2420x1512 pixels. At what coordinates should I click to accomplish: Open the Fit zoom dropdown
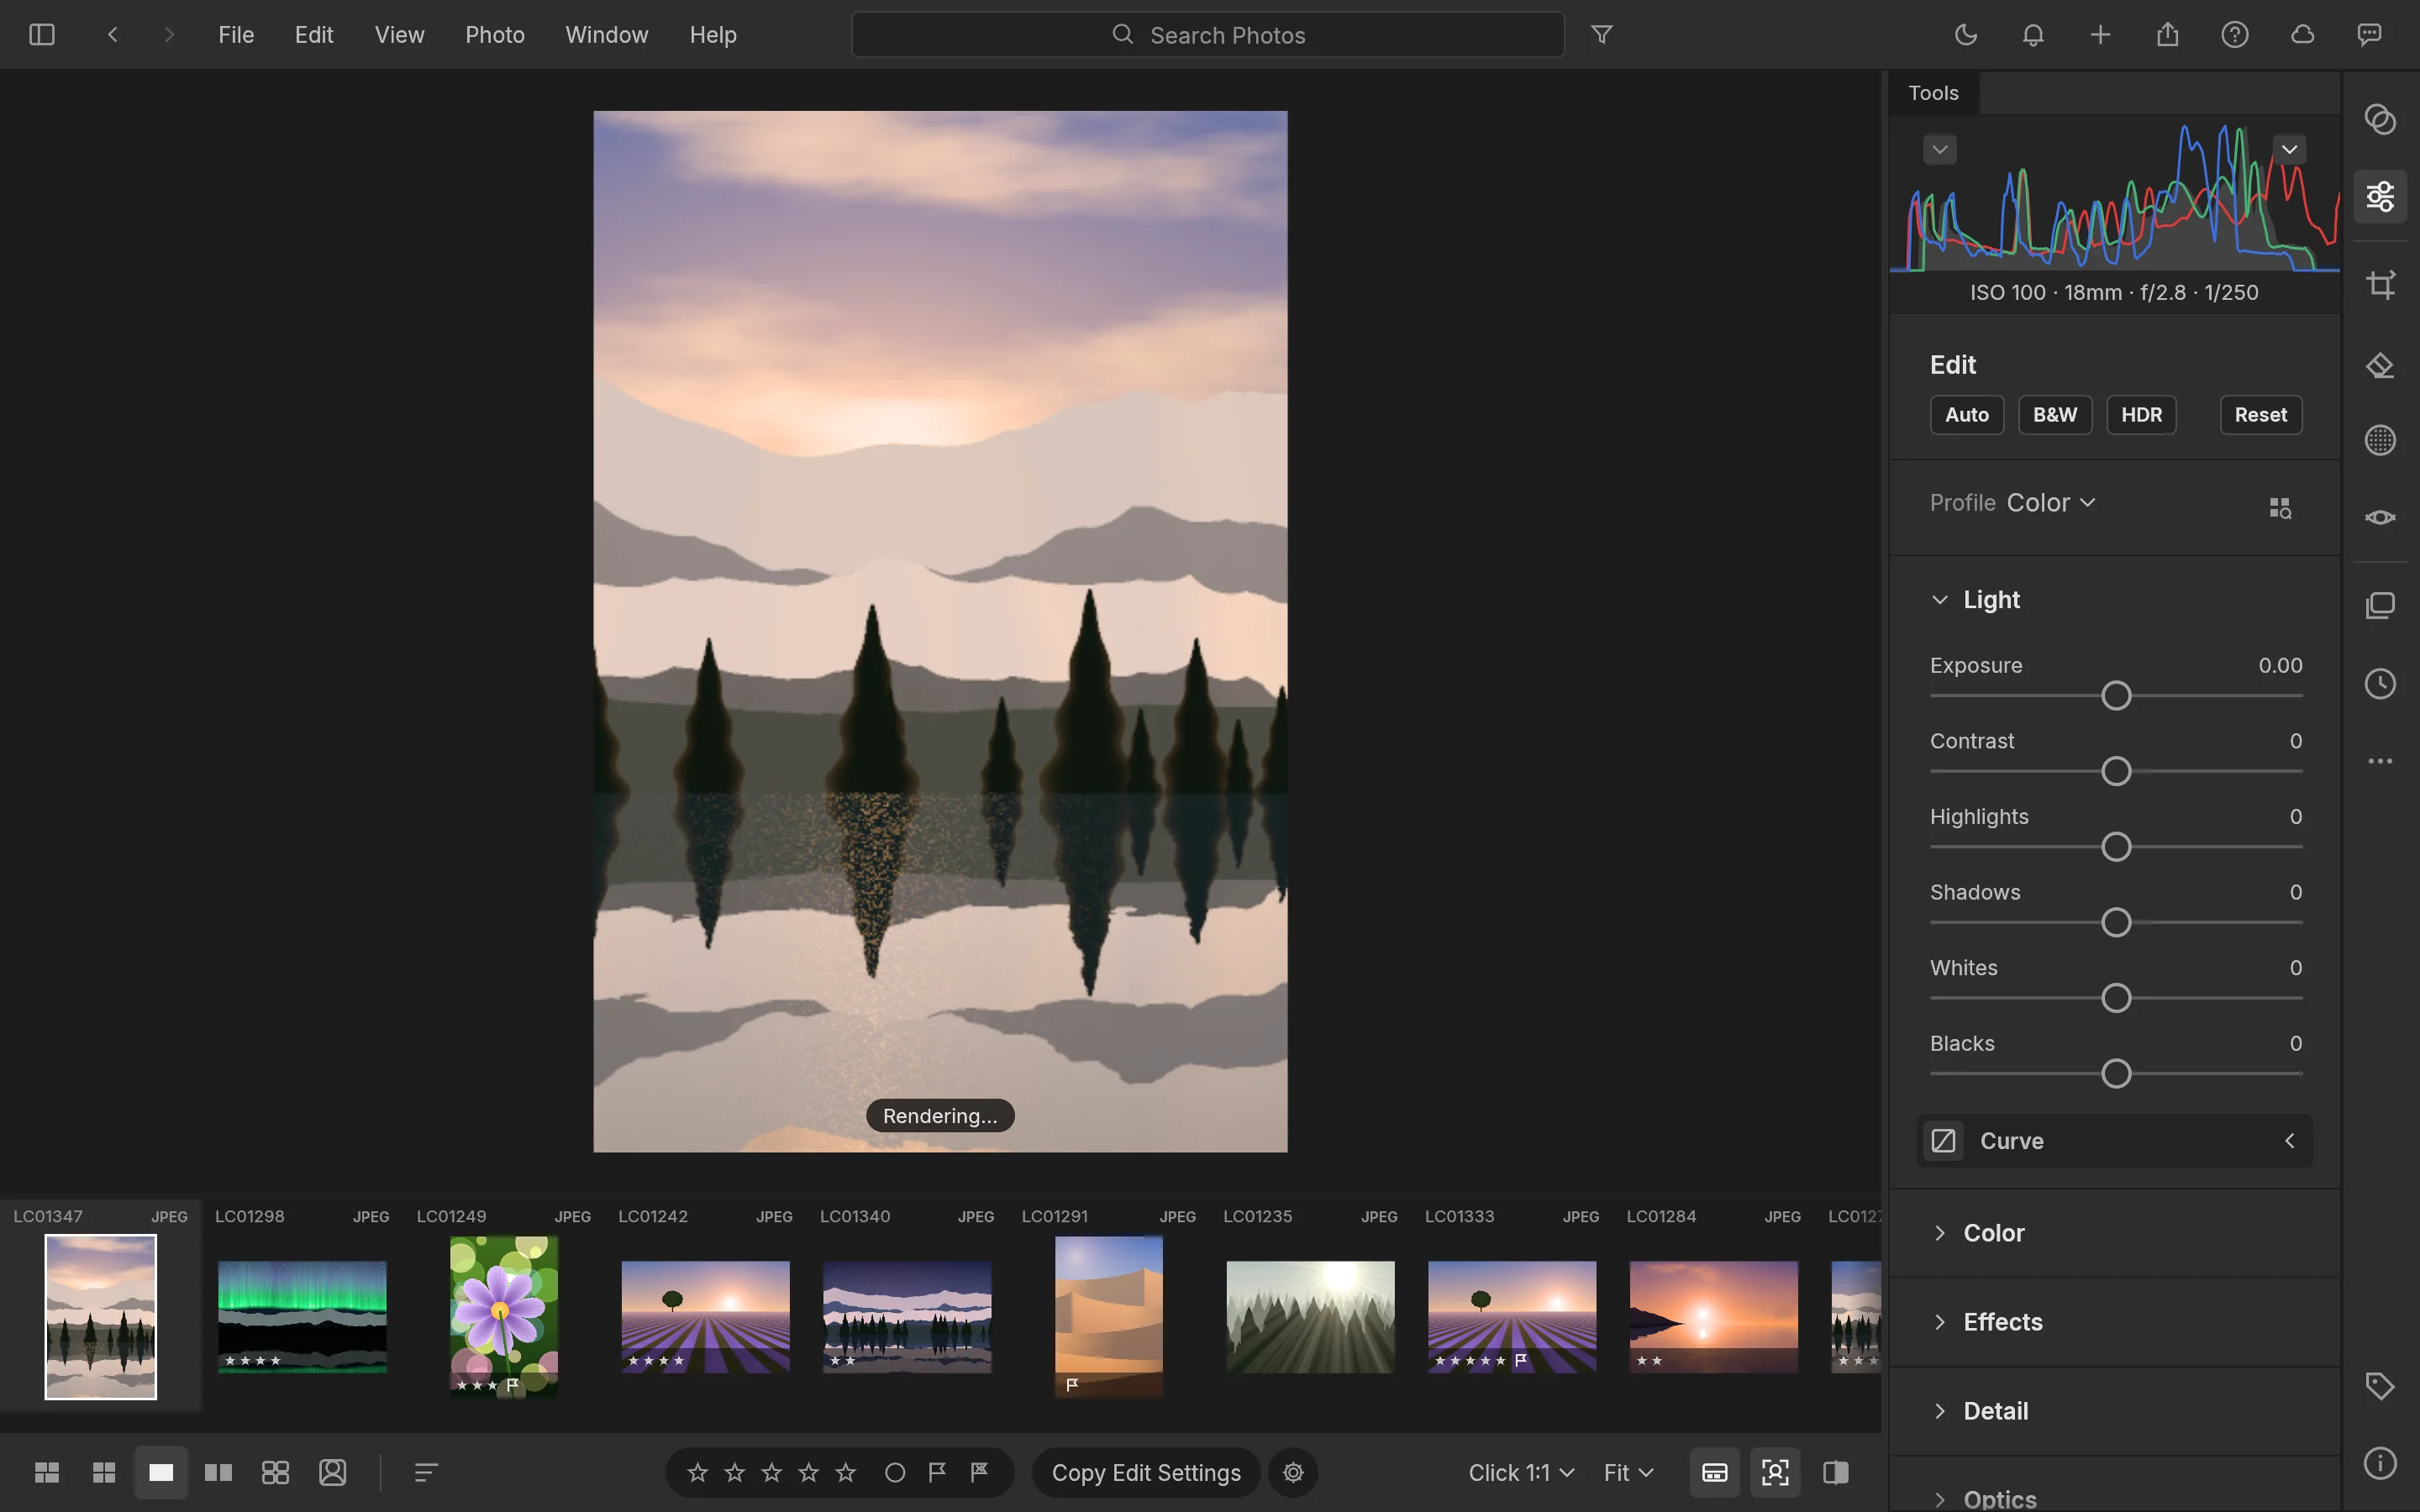click(x=1628, y=1472)
